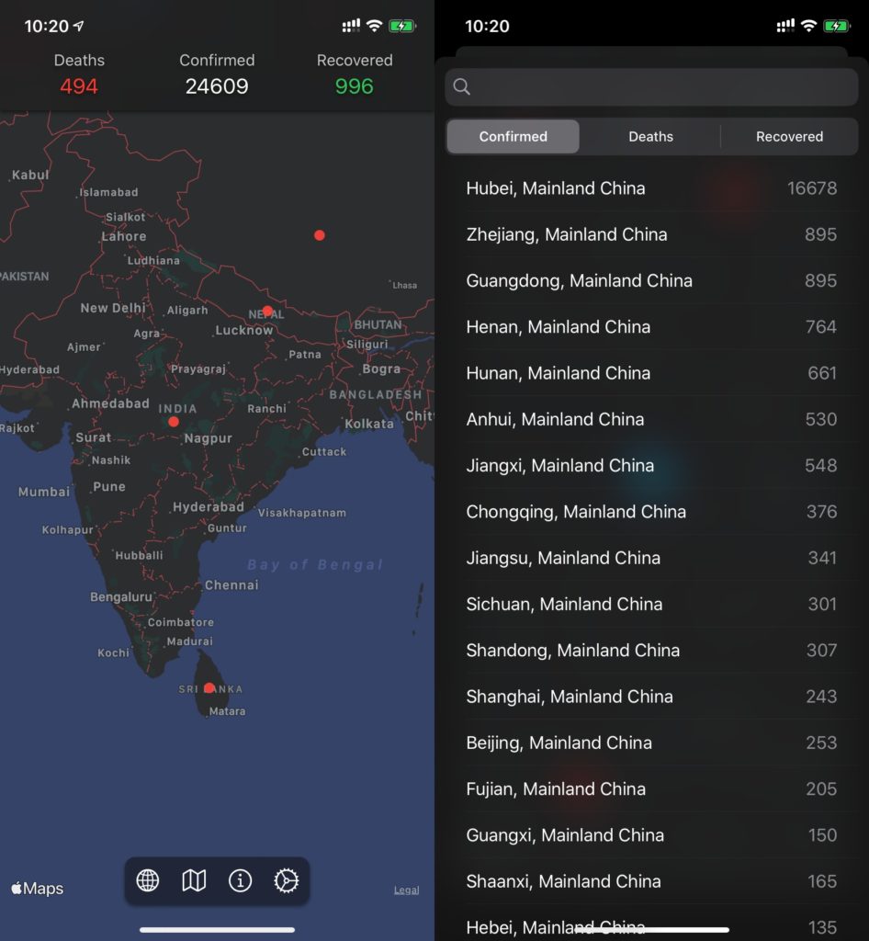Select Zhejiang, Mainland China entry
Image resolution: width=869 pixels, height=941 pixels.
[x=650, y=234]
